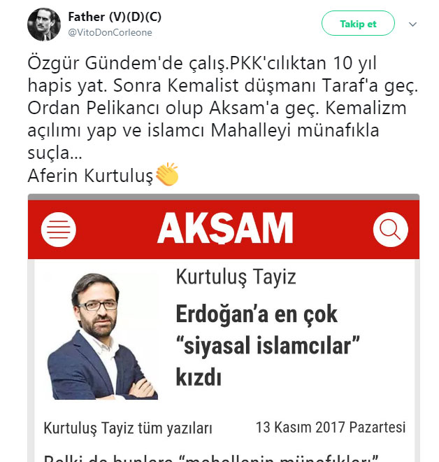Viewport: 439px width, 462px height.
Task: Open Kurtuluş Tayiz tüm yazıları link
Action: click(x=128, y=428)
